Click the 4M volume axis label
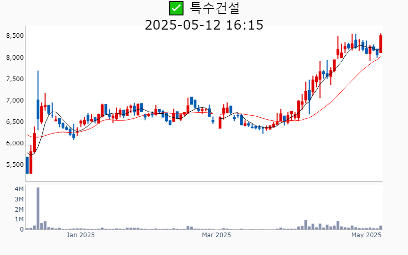The image size is (408, 255). [19, 189]
